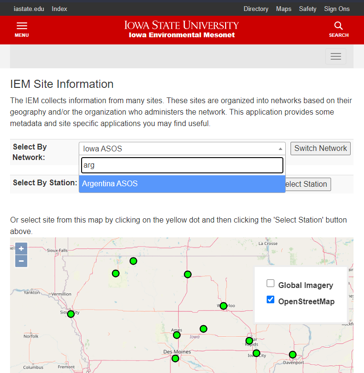Open the Index link
Viewport: 364px width, 373px height.
pos(60,9)
